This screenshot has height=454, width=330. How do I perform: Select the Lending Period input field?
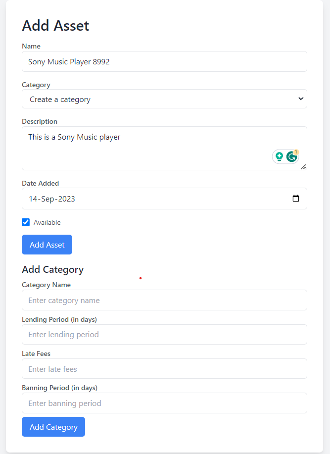pyautogui.click(x=164, y=334)
